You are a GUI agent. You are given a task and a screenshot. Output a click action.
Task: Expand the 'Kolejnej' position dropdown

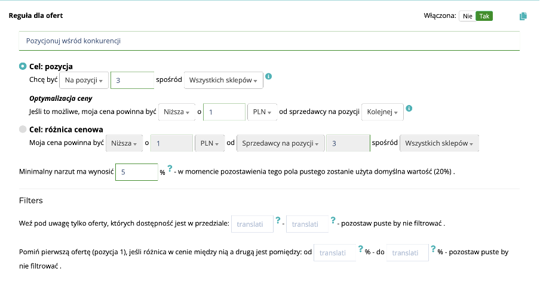coord(382,112)
